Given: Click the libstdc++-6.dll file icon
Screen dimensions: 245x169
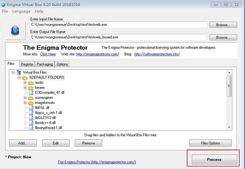Looking at the screenshot, I should (x=31, y=123).
